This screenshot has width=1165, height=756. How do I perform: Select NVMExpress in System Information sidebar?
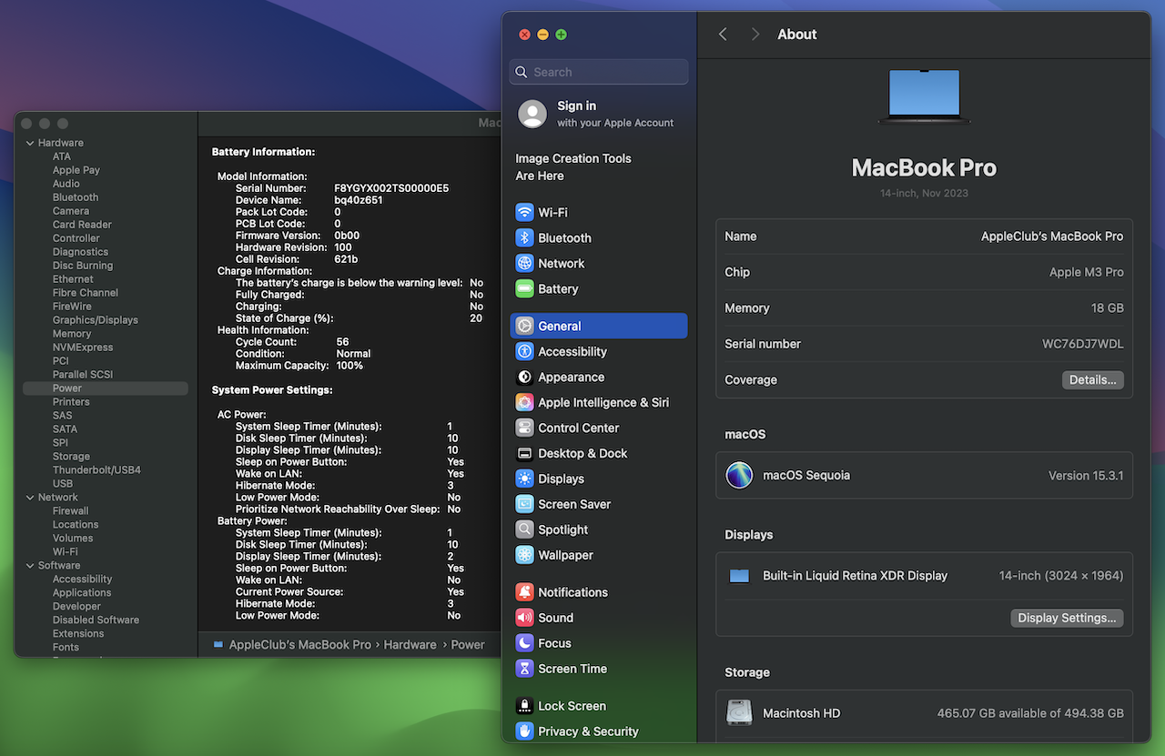click(83, 348)
